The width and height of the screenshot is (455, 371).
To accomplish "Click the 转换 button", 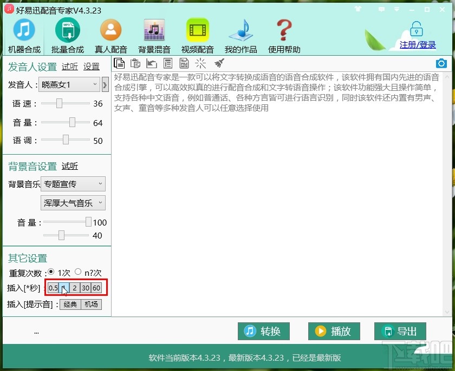I will click(x=263, y=331).
